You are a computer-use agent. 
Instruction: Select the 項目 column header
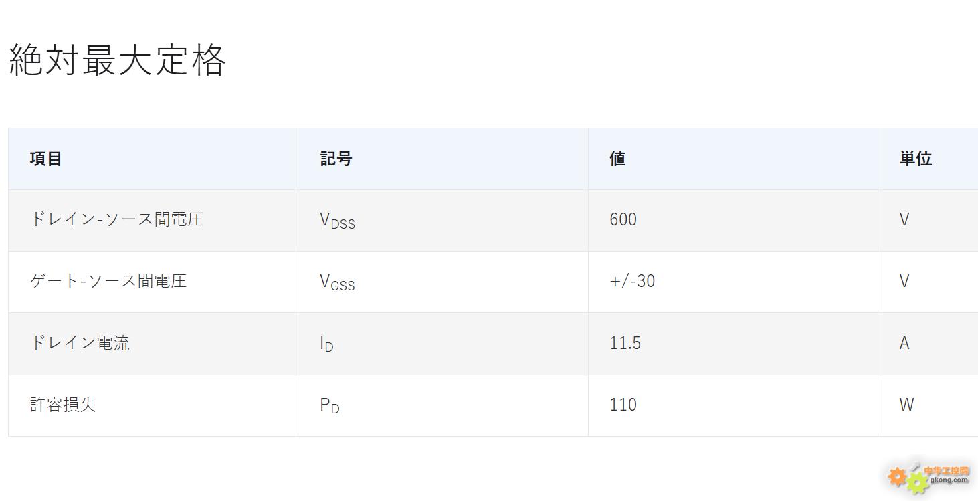click(46, 159)
